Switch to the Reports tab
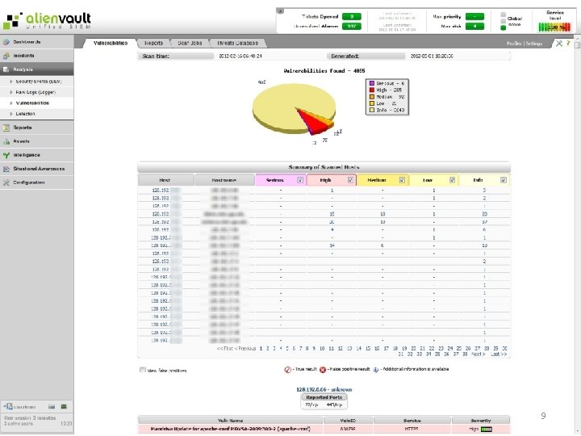 (x=153, y=43)
